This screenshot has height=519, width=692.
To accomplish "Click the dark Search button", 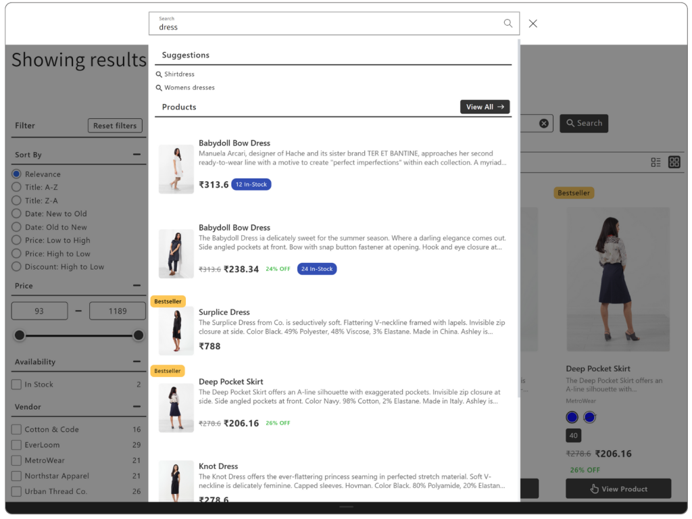I will click(x=584, y=124).
